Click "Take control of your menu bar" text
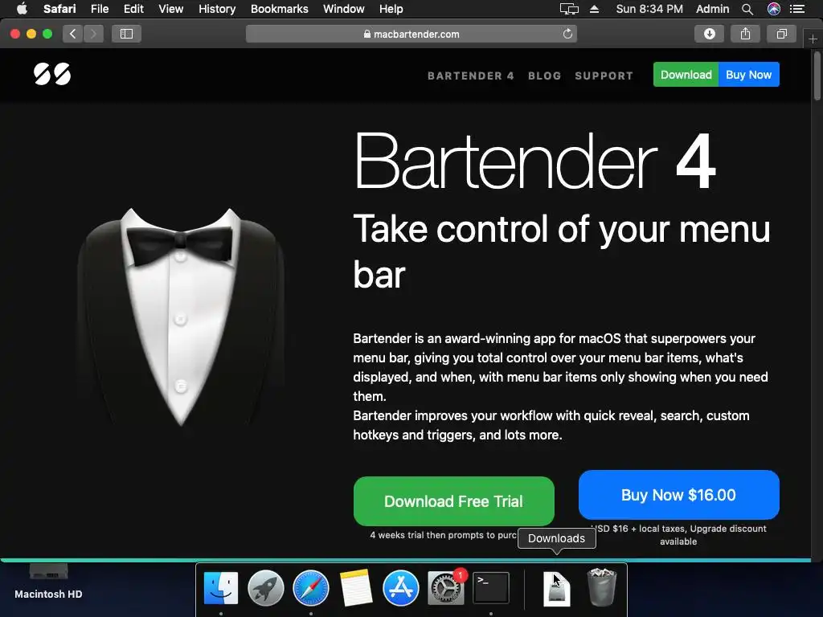823x617 pixels. (x=562, y=251)
